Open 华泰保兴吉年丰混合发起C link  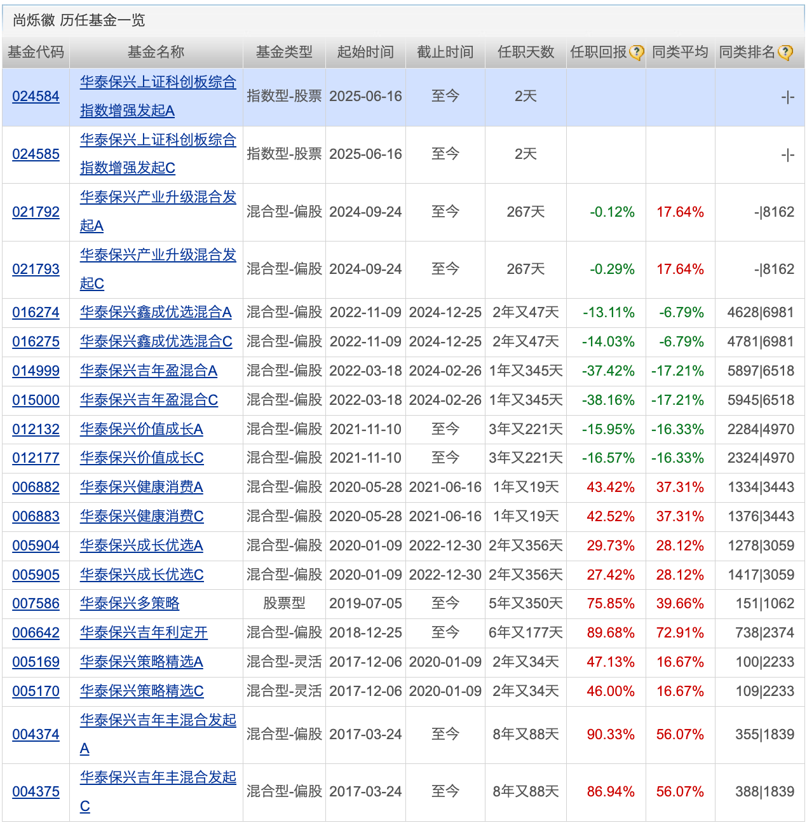click(158, 792)
